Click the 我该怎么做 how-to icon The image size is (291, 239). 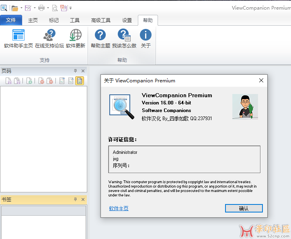[x=124, y=39]
